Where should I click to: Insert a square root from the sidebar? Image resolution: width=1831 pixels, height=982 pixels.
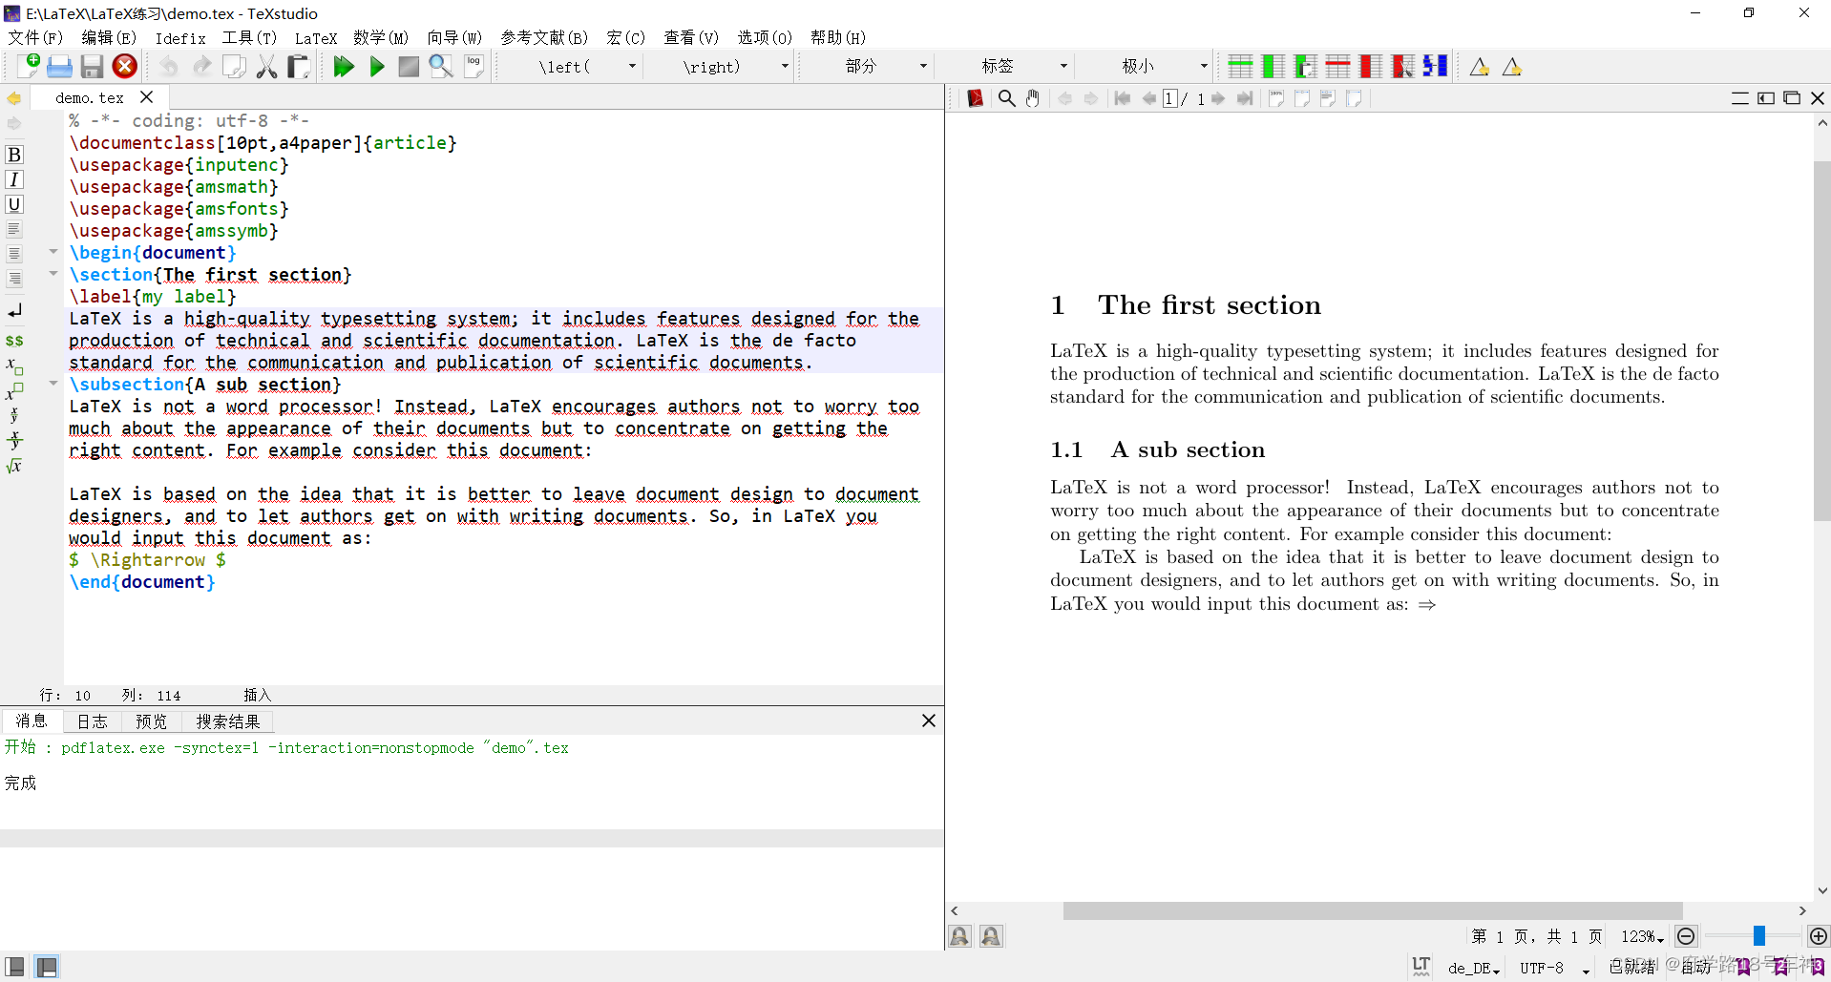coord(14,466)
